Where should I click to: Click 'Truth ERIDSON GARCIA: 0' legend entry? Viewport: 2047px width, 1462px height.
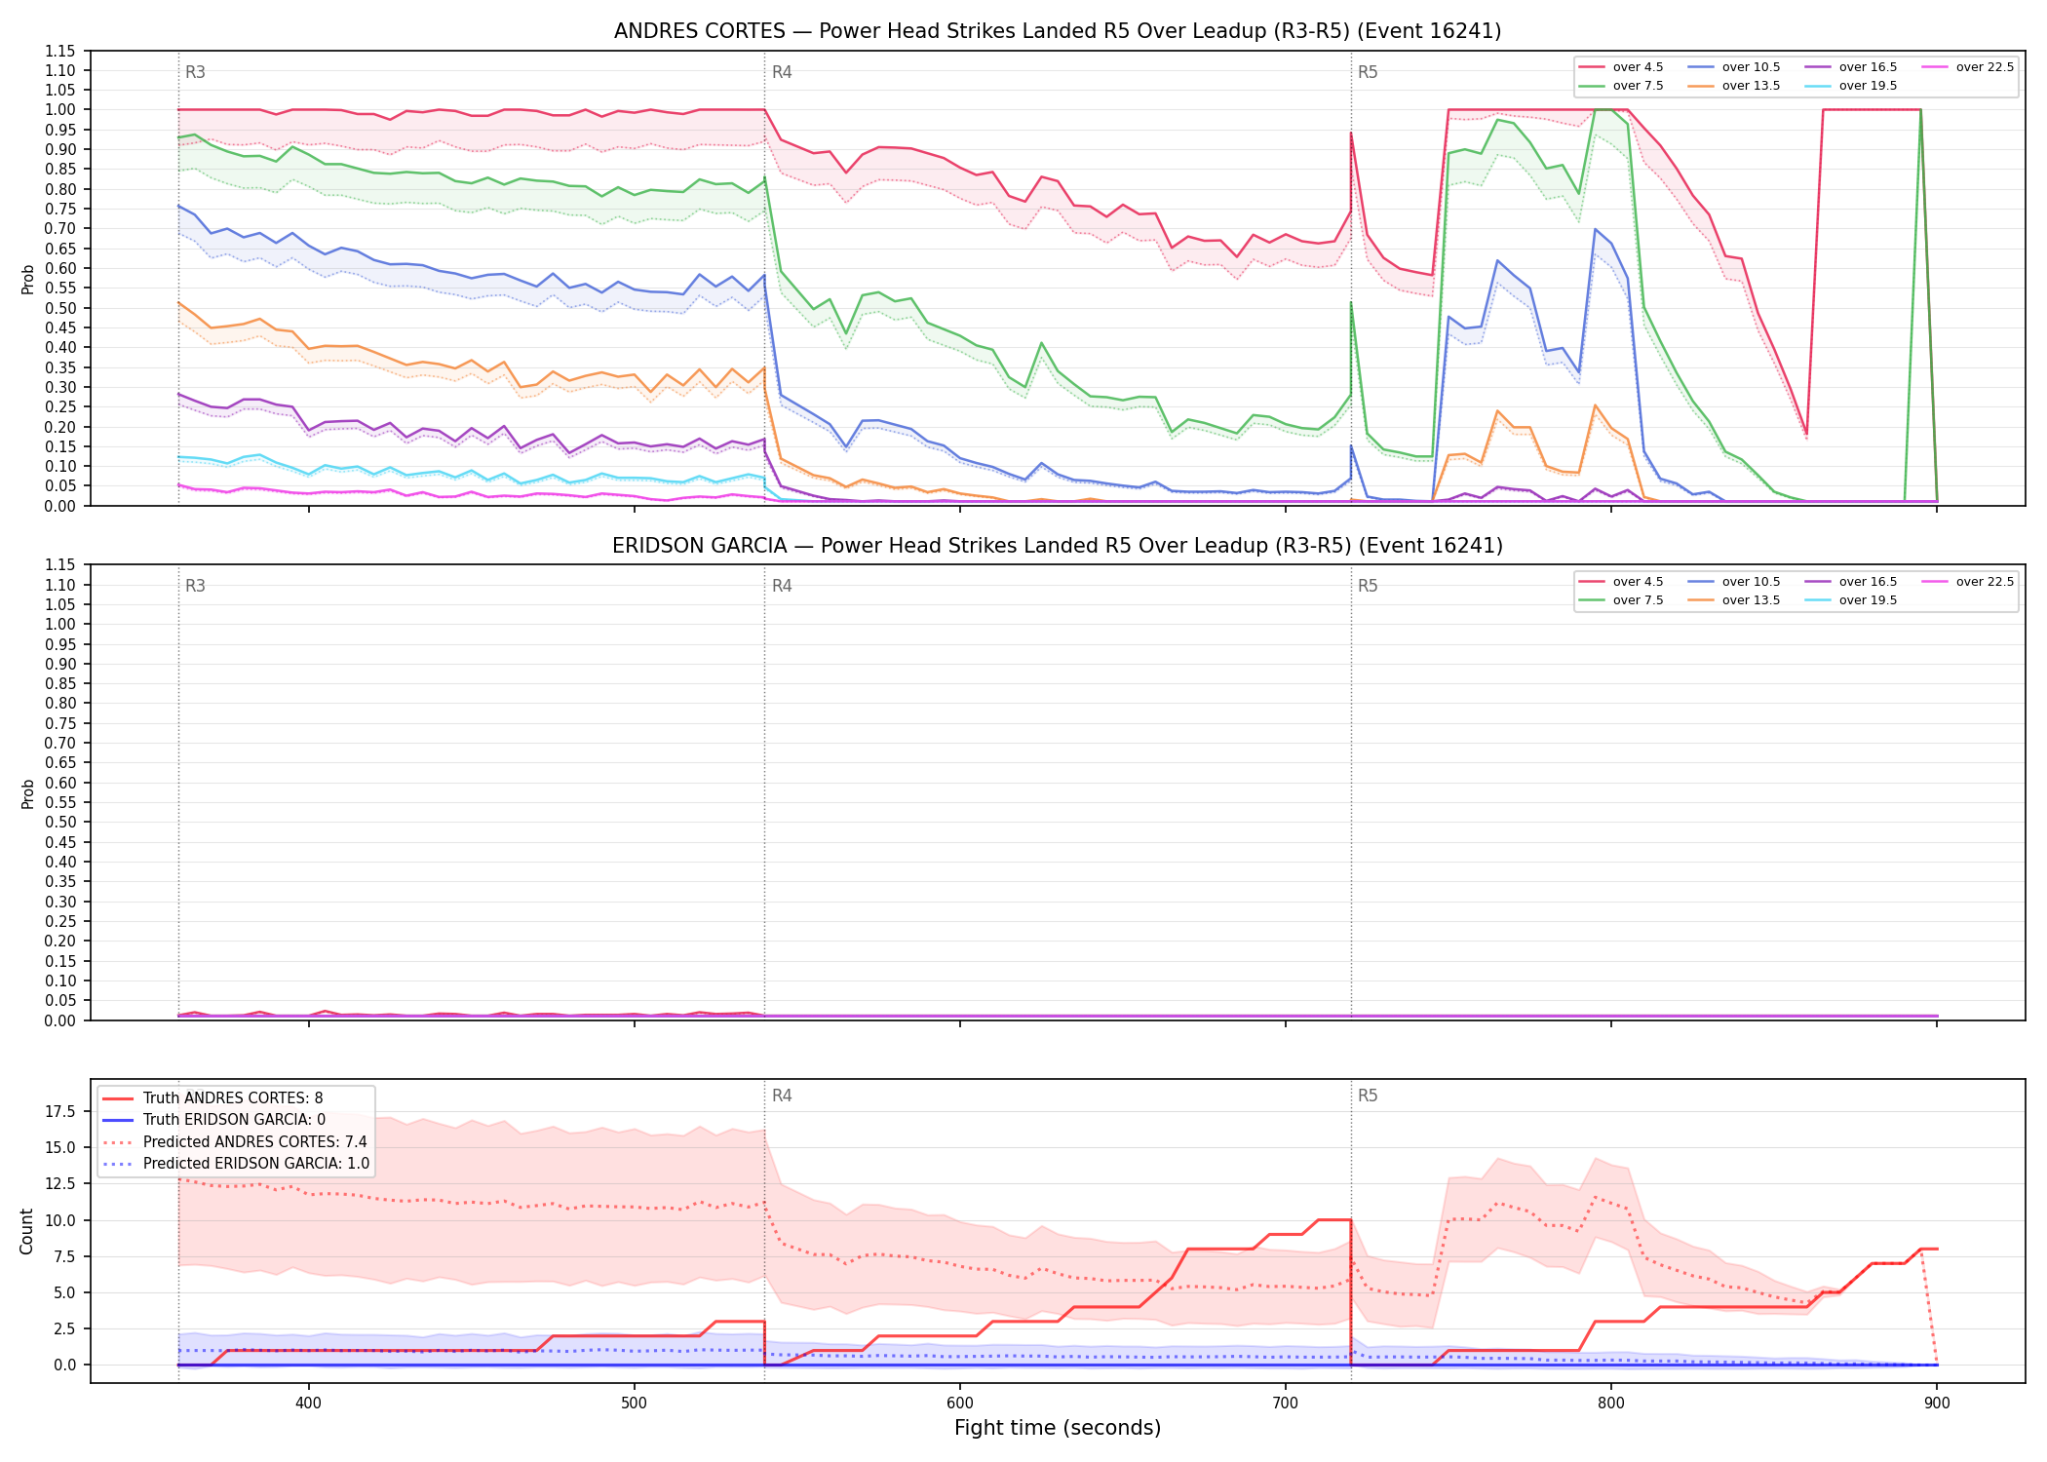point(214,1120)
